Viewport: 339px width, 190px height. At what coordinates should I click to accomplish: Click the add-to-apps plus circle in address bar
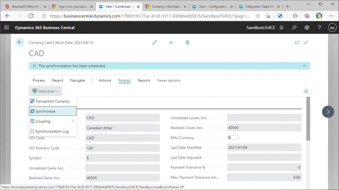pos(258,16)
